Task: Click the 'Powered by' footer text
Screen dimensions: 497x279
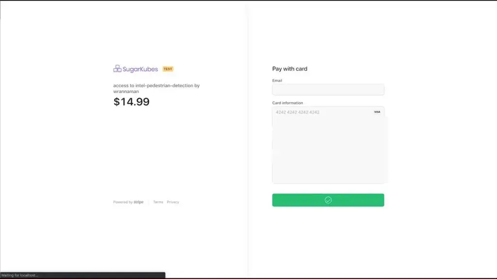Action: coord(123,202)
